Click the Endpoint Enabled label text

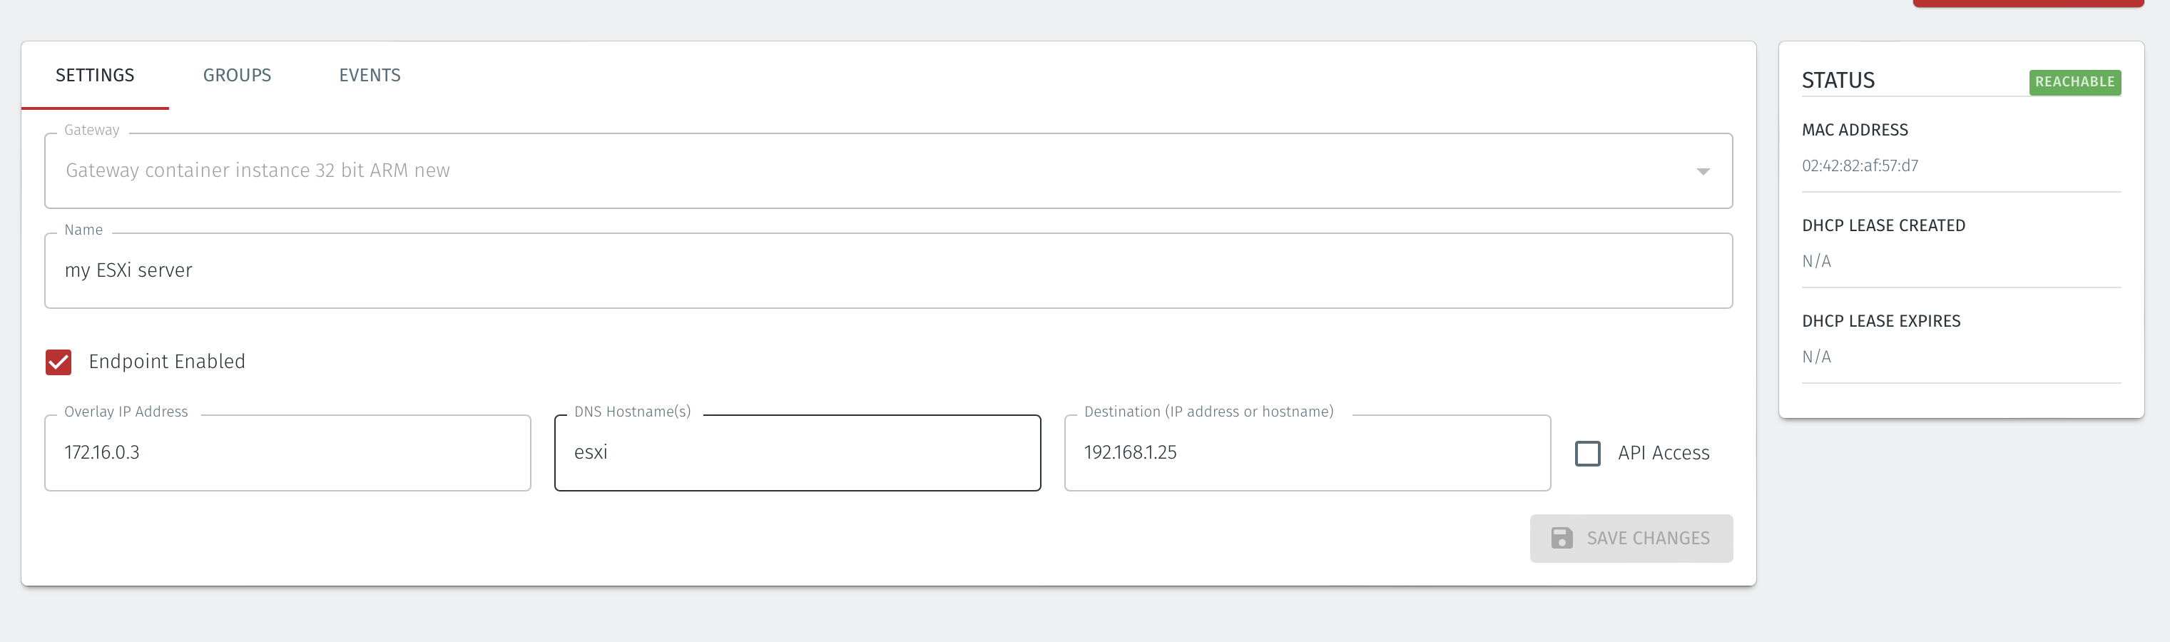point(167,362)
